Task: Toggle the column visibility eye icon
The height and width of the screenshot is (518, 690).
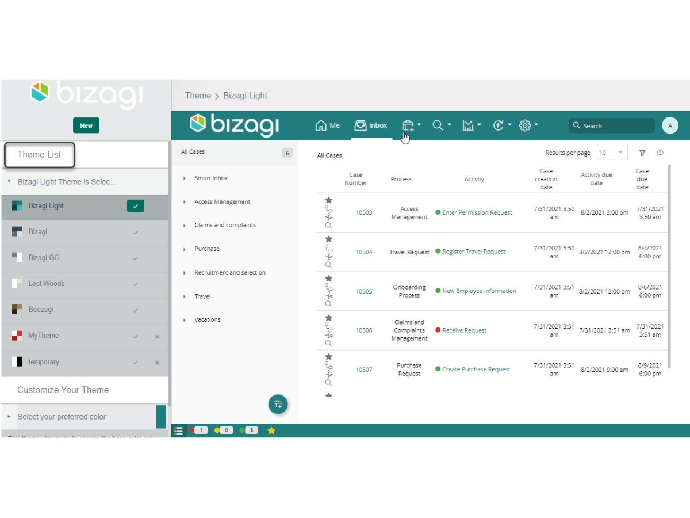Action: click(660, 153)
